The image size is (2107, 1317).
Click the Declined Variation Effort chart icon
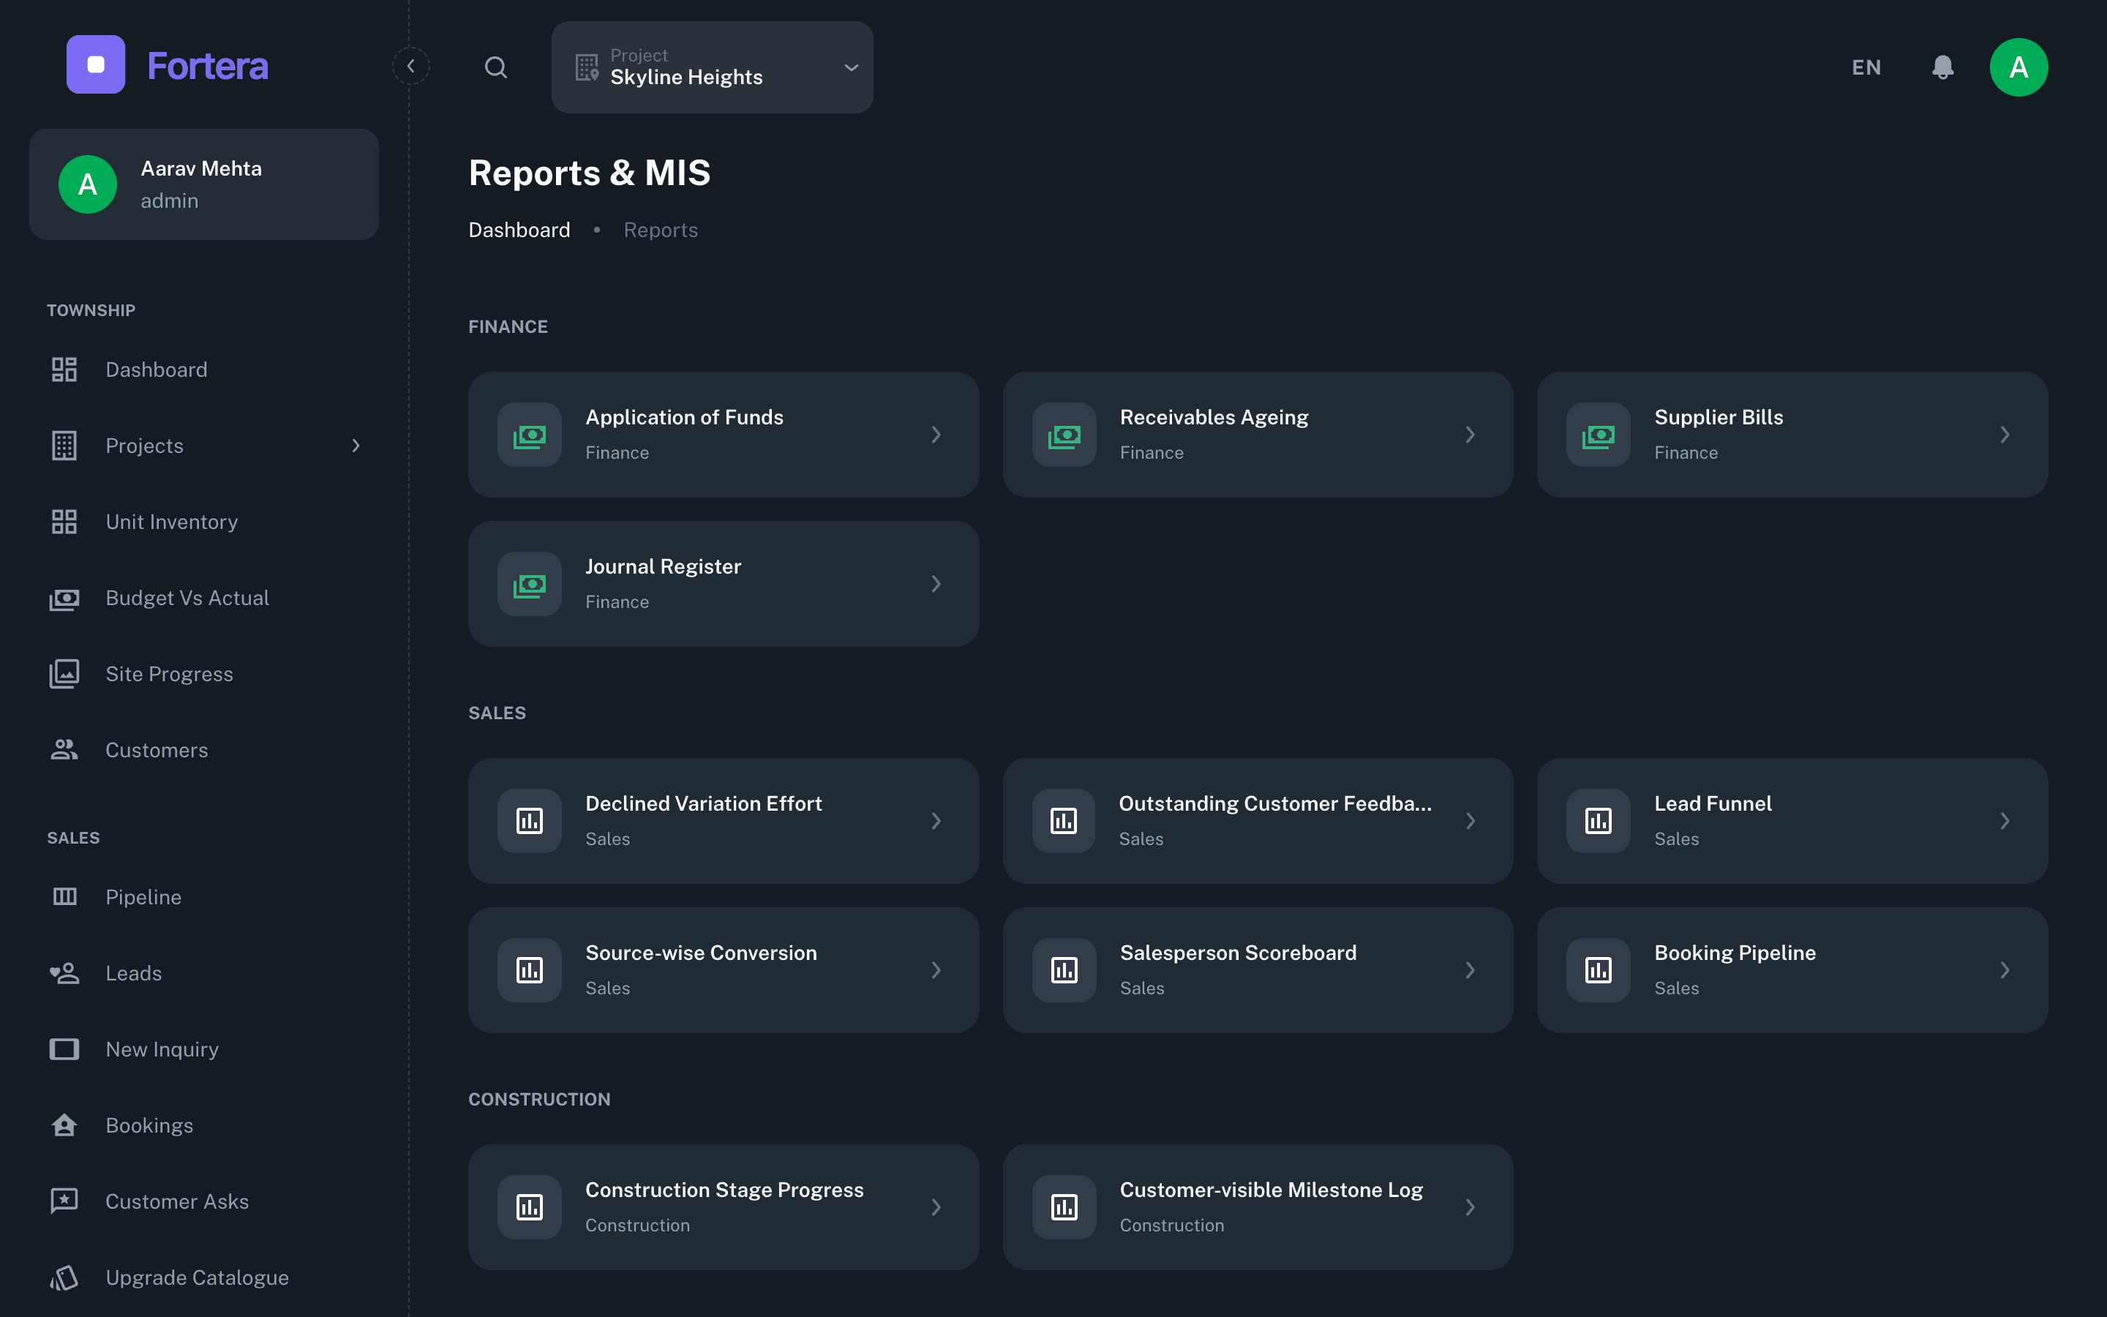530,820
